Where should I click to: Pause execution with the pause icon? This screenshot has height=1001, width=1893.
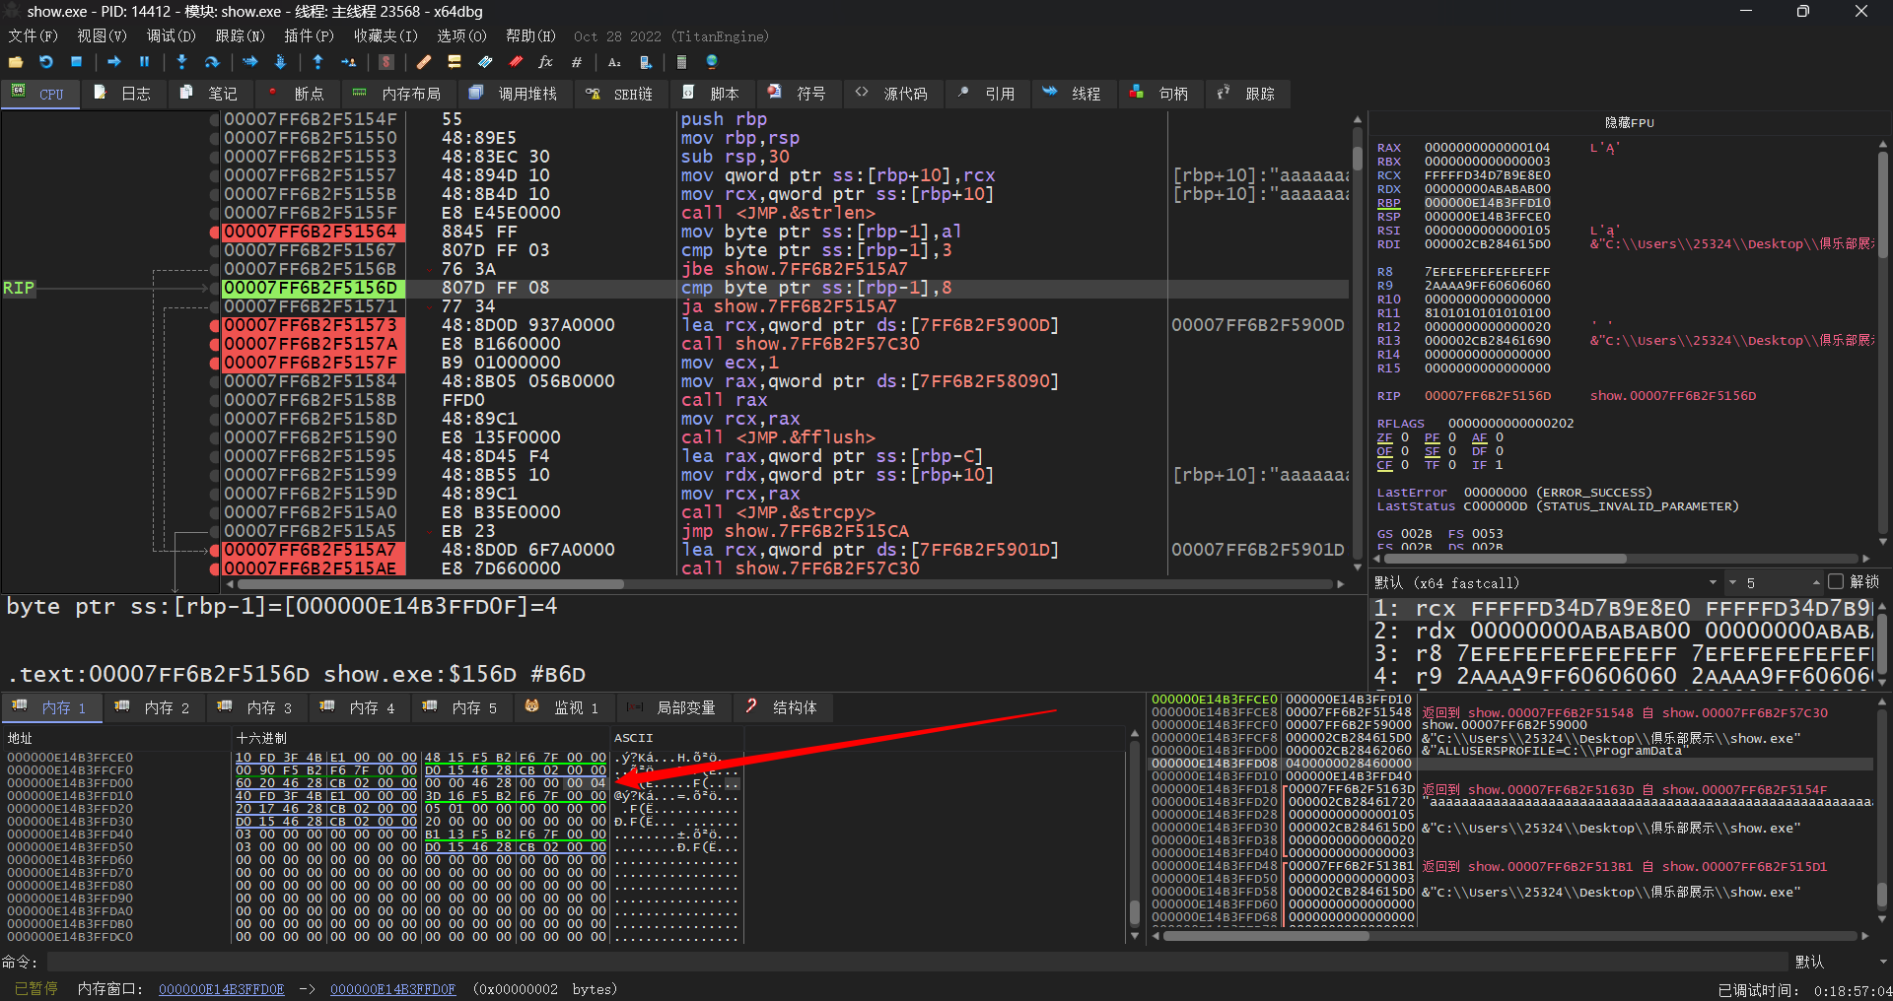click(x=144, y=62)
